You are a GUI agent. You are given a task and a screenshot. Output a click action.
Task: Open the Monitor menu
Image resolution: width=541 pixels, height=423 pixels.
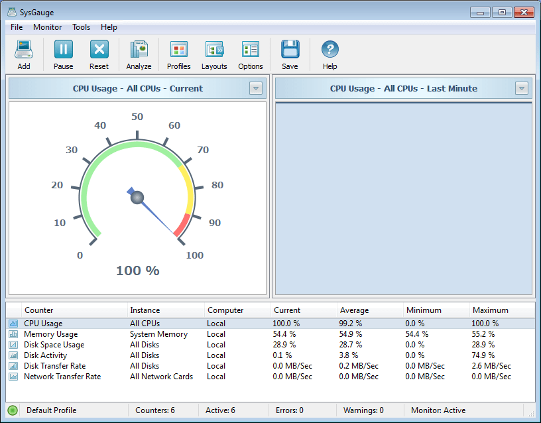point(47,27)
